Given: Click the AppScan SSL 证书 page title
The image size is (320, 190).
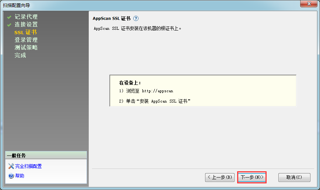Looking at the screenshot, I should (x=112, y=18).
